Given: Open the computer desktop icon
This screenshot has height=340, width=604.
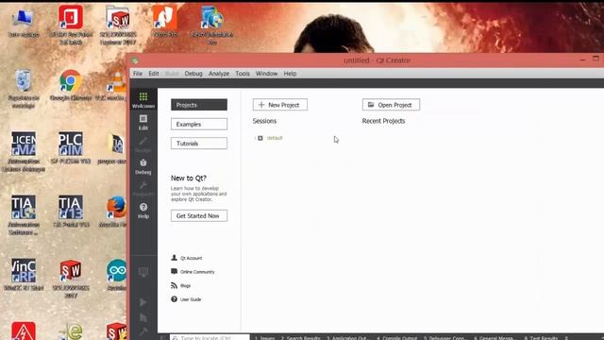Looking at the screenshot, I should (23, 23).
